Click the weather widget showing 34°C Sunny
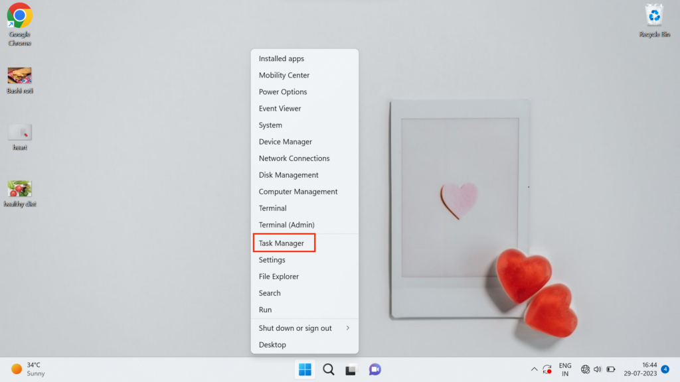Image resolution: width=680 pixels, height=382 pixels. coord(28,369)
